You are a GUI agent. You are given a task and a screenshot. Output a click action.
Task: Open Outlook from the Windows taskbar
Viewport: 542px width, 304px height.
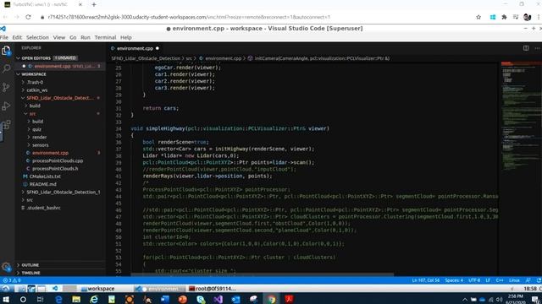pyautogui.click(x=235, y=299)
